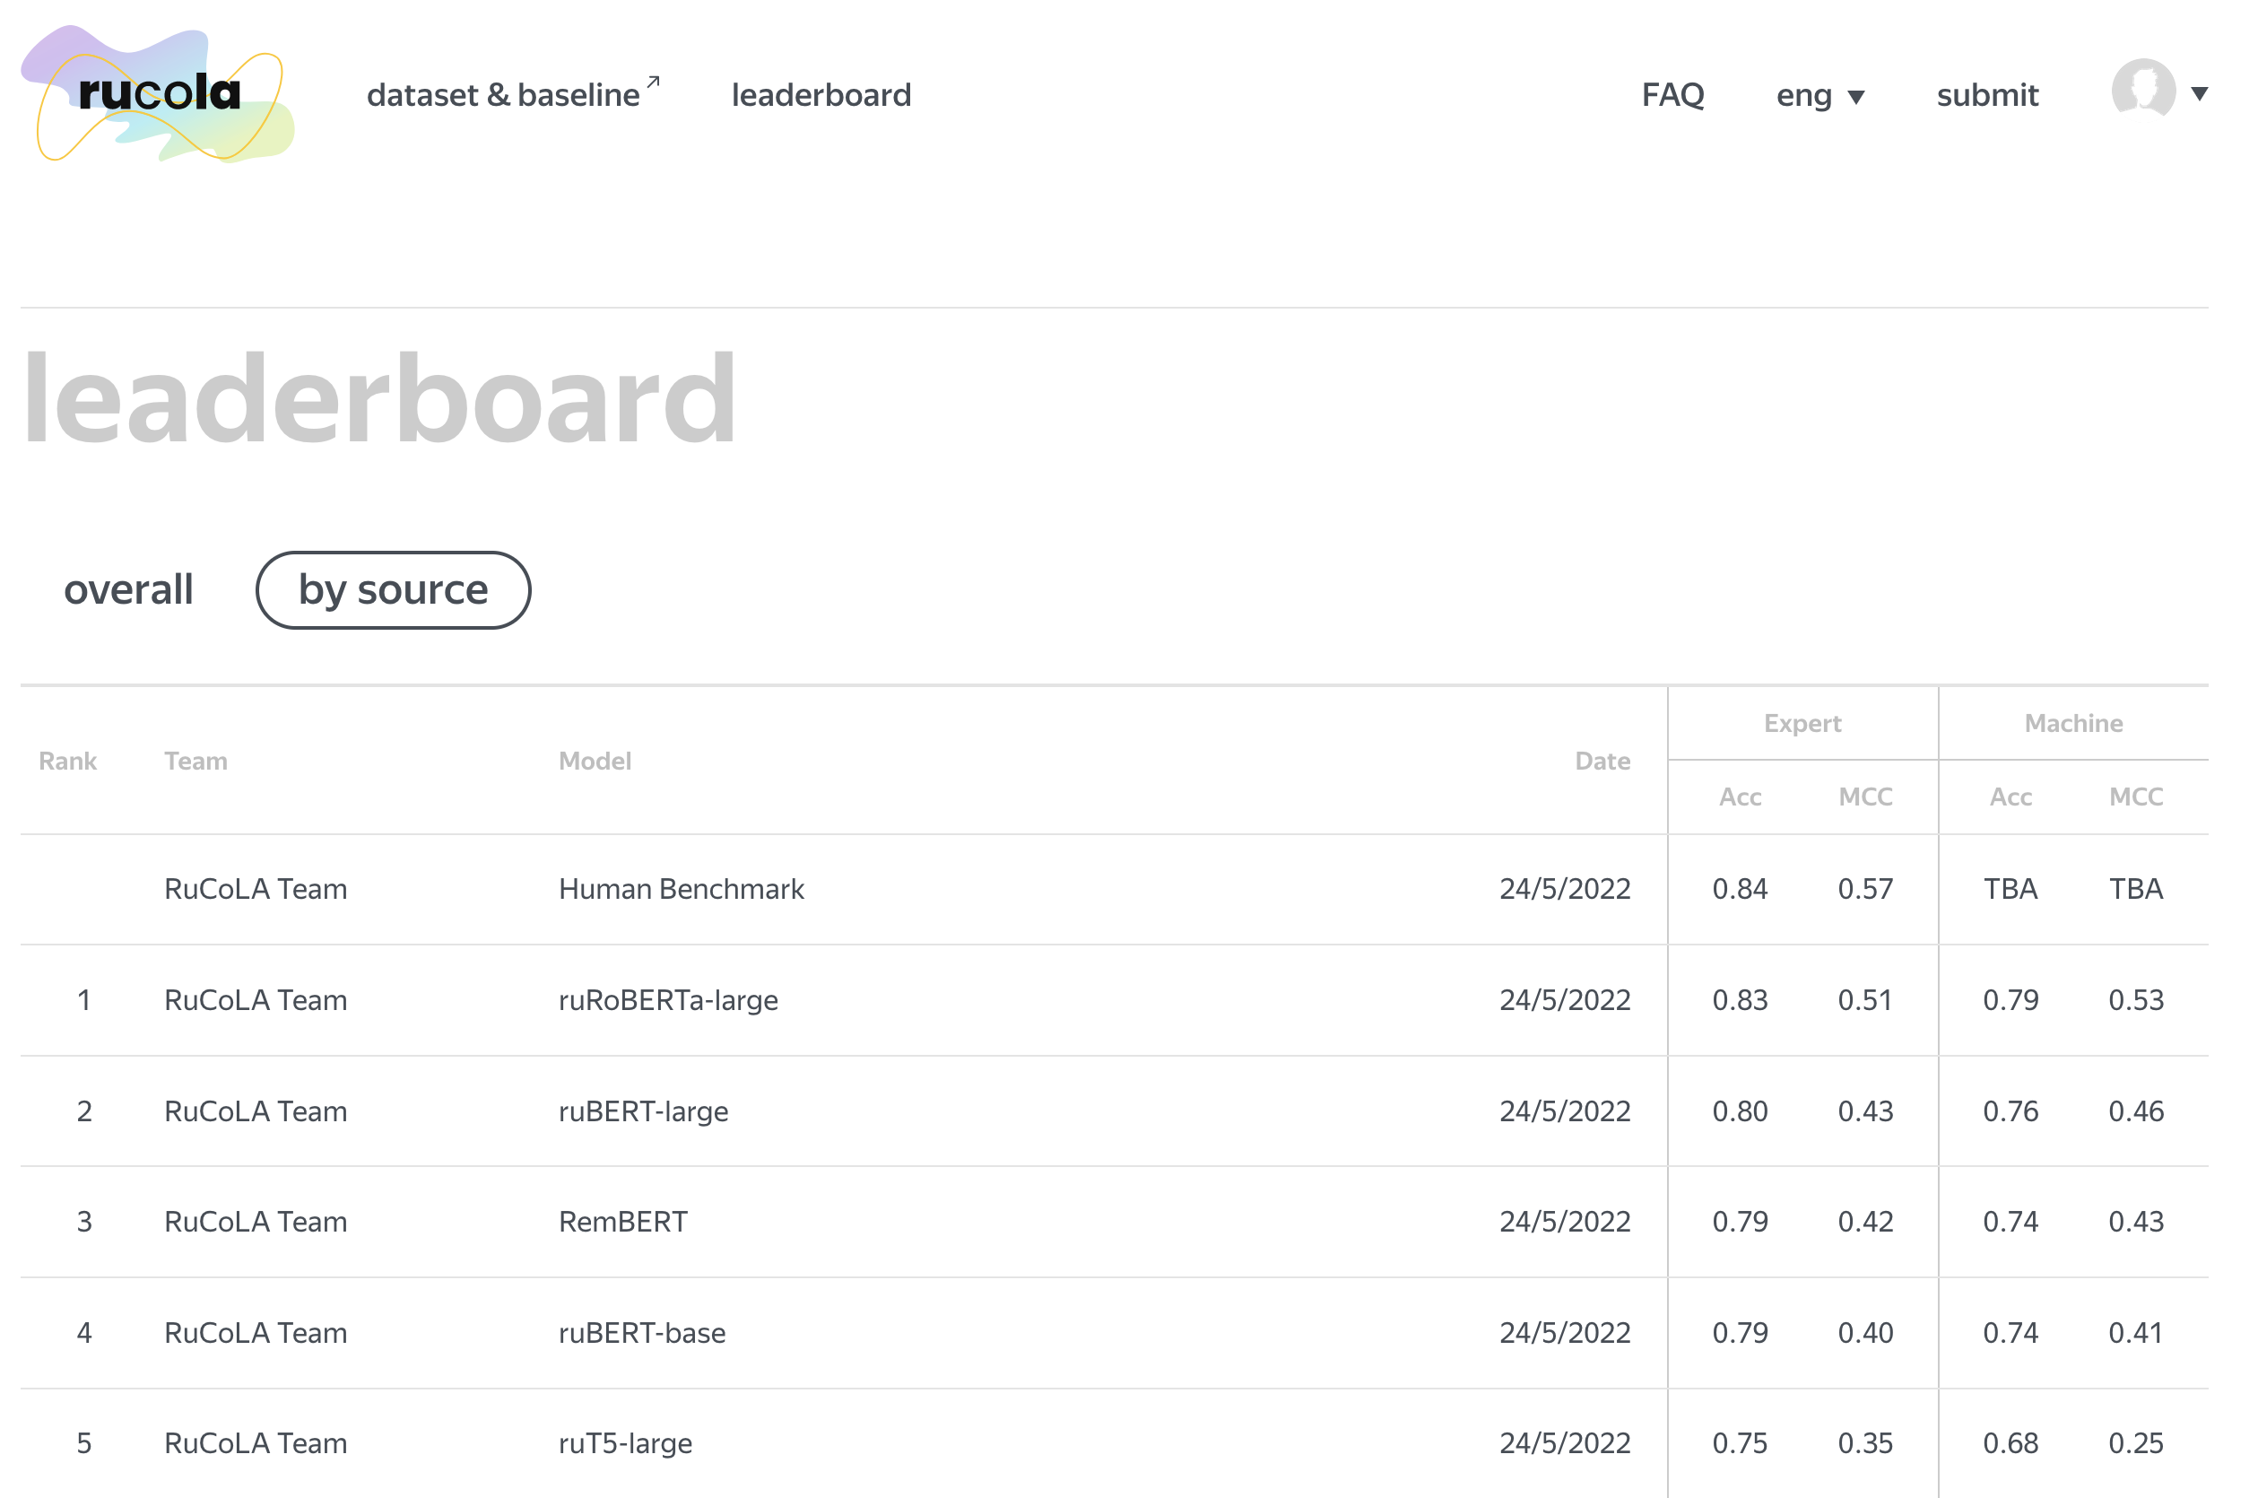Click RuCoLA Team in ruRoBERTa-large row
2258x1498 pixels.
256,999
